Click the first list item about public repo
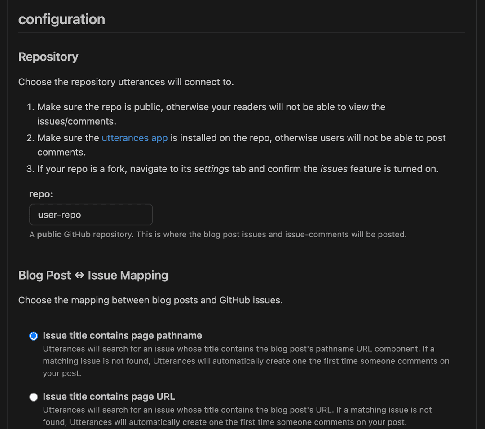This screenshot has height=429, width=485. tap(211, 107)
